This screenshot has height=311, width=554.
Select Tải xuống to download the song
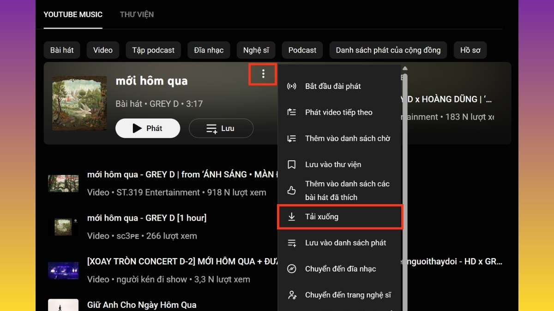pyautogui.click(x=340, y=217)
